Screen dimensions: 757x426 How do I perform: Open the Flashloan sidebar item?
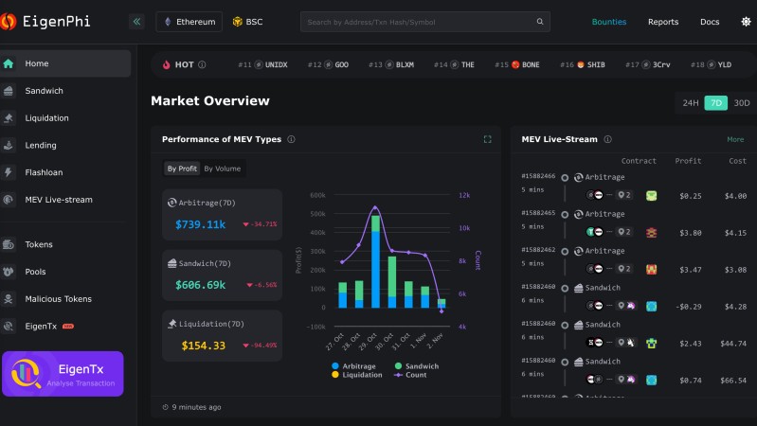[45, 172]
